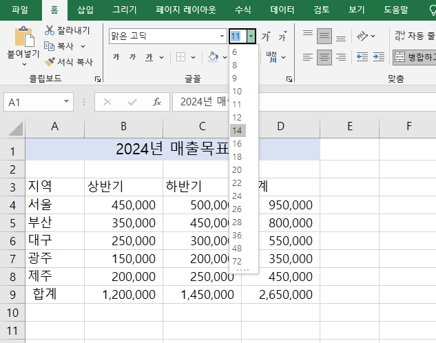436x343 pixels.
Task: Toggle bold formatting (가)
Action: point(116,57)
